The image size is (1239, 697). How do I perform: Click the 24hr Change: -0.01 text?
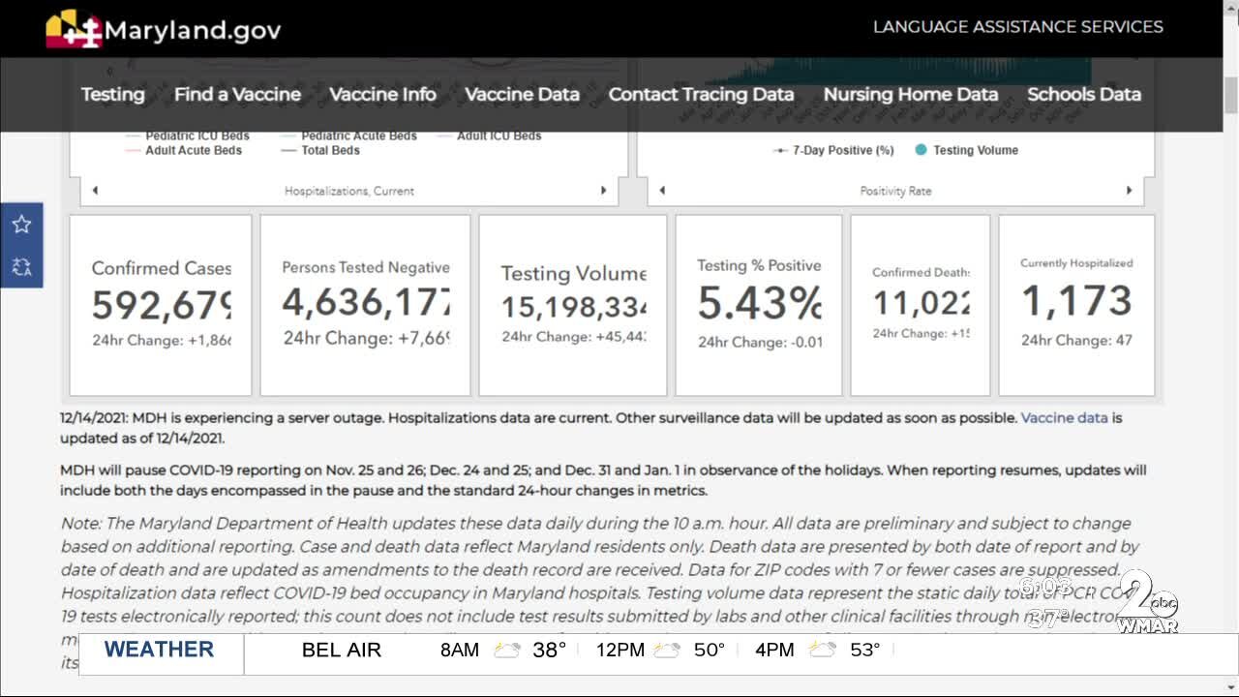[760, 342]
